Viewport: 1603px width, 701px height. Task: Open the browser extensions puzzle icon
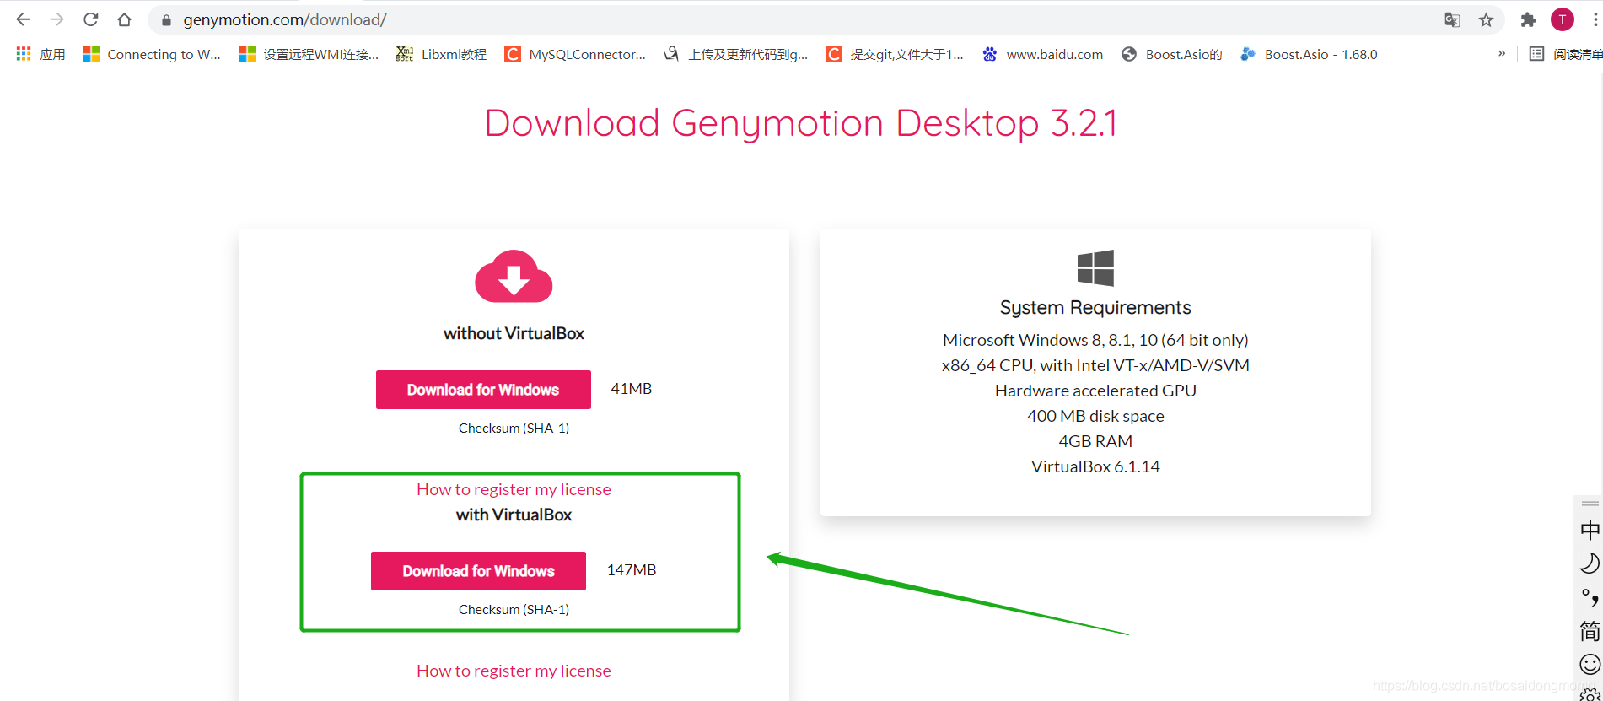1528,20
